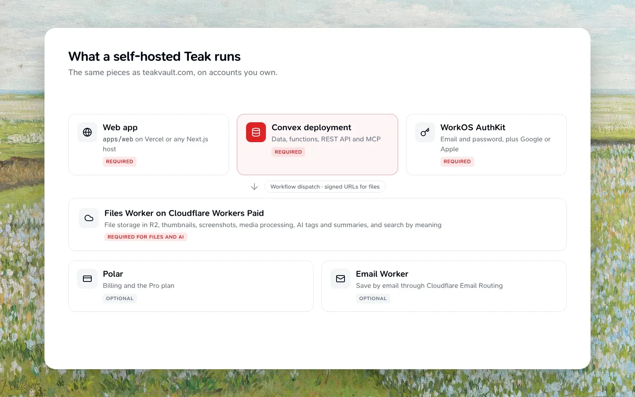
Task: Click 'Data, functions, REST API and MCP' text
Action: pyautogui.click(x=326, y=139)
